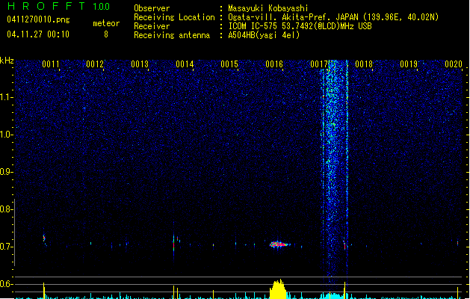Click the red echo inside noise band at 0.7 kHz
This screenshot has width=470, height=299.
(344, 246)
